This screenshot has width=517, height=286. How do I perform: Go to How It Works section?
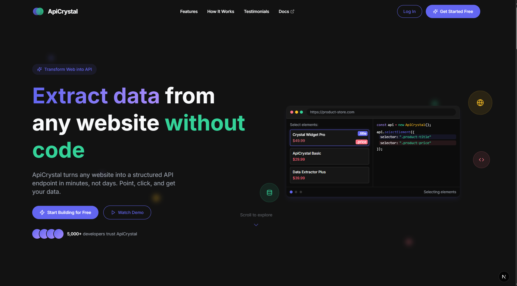[221, 11]
